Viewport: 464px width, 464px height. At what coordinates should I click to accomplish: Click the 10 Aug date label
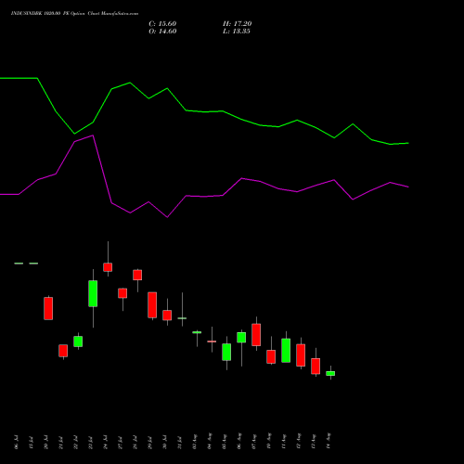269,442
